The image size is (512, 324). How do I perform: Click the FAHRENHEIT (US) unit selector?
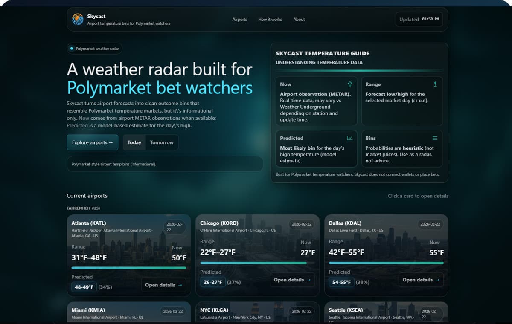pyautogui.click(x=83, y=208)
